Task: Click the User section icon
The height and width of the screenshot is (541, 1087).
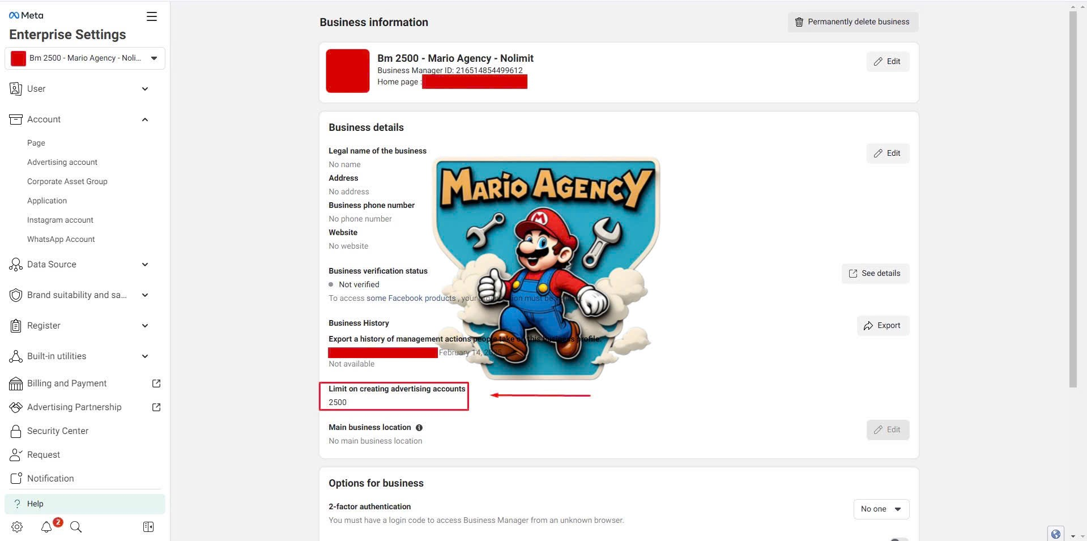Action: point(16,89)
